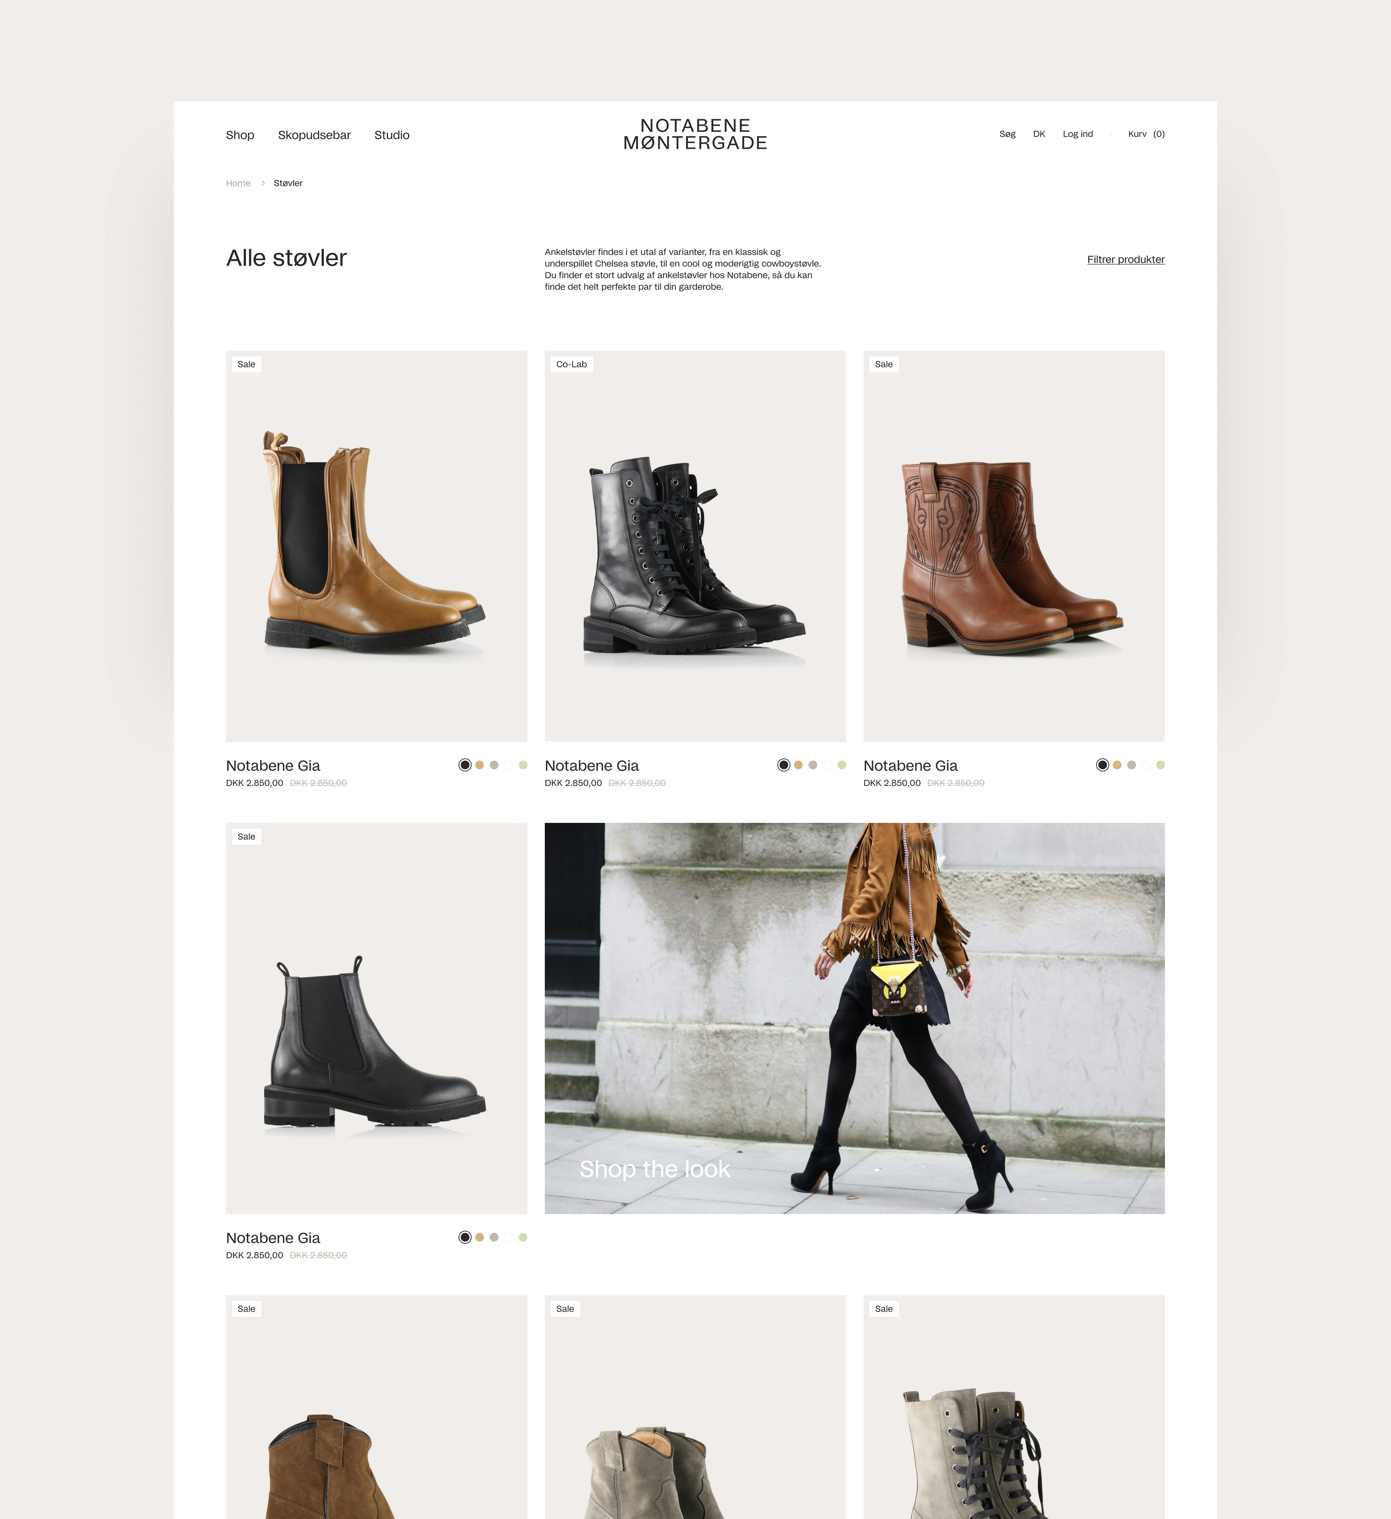
Task: Click the Notabene Møntergade logo
Action: click(x=695, y=134)
